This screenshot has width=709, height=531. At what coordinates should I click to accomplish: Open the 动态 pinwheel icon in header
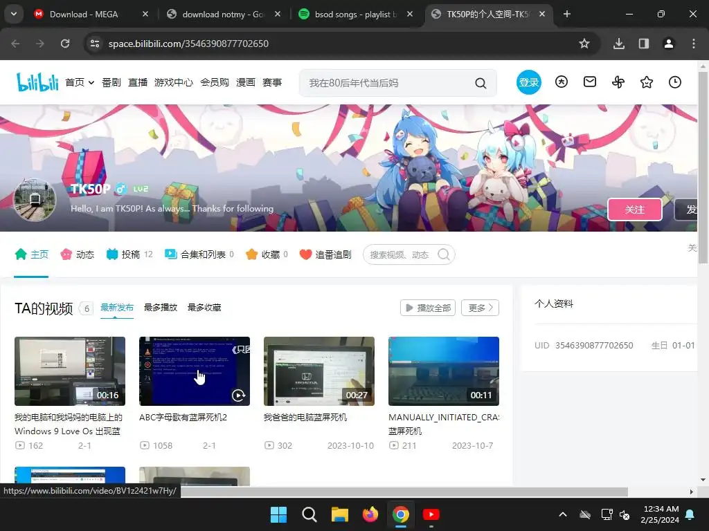[x=618, y=82]
